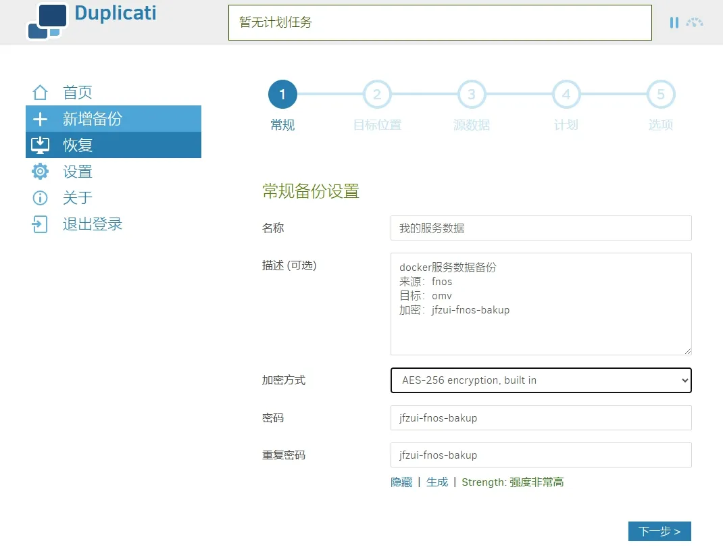Click the 重复密码 confirmation field
Image resolution: width=723 pixels, height=558 pixels.
541,455
